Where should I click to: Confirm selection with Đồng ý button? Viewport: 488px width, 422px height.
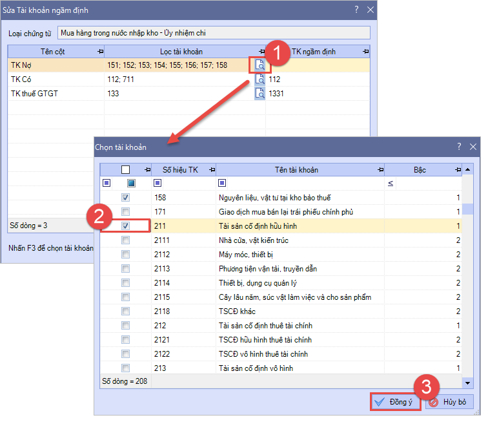pos(396,401)
